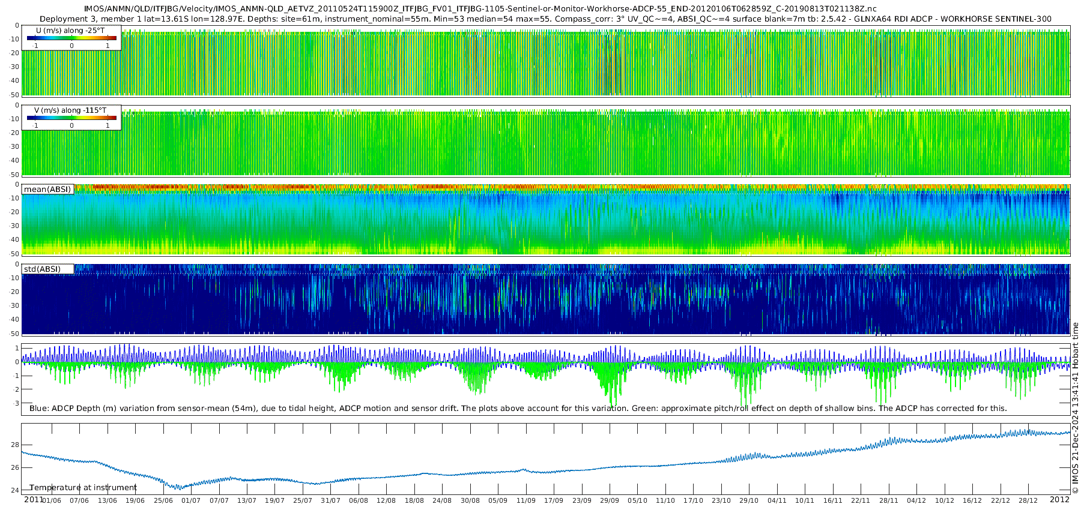Screen dimensions: 1081x510
Task: Select the 2012 year label on time axis
Action: (1059, 500)
